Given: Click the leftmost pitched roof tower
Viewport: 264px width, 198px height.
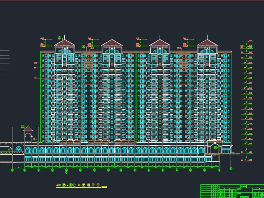Looking at the screenshot, I should [x=64, y=43].
